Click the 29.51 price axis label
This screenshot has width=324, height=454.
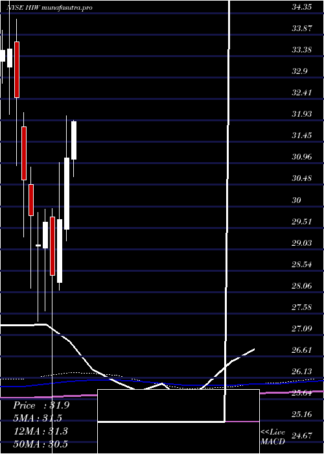point(301,222)
